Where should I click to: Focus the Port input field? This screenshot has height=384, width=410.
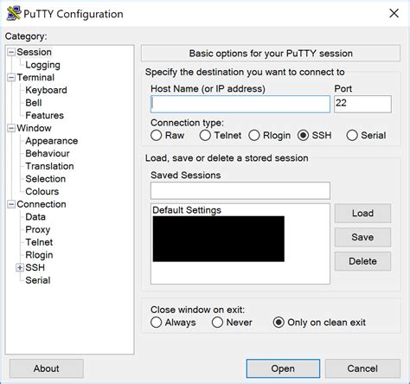[x=362, y=104]
